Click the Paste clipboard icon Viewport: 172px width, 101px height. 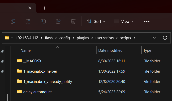point(28,21)
